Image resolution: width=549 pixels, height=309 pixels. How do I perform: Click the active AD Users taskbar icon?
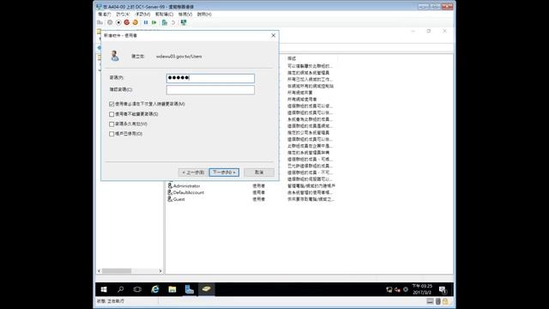pyautogui.click(x=206, y=289)
